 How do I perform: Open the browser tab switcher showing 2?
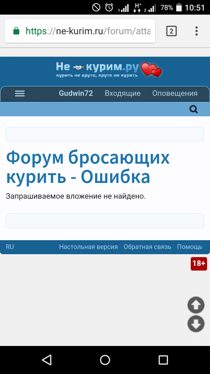click(171, 31)
